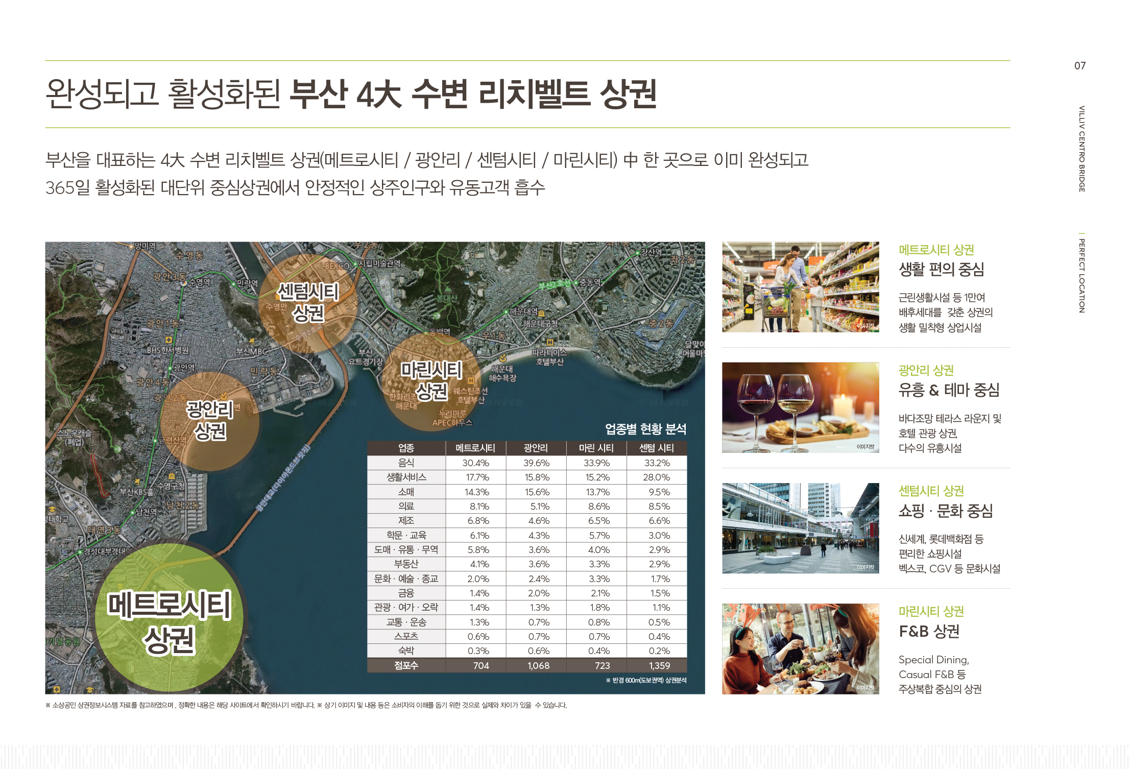Select the 메트로시티 table column header

(475, 448)
